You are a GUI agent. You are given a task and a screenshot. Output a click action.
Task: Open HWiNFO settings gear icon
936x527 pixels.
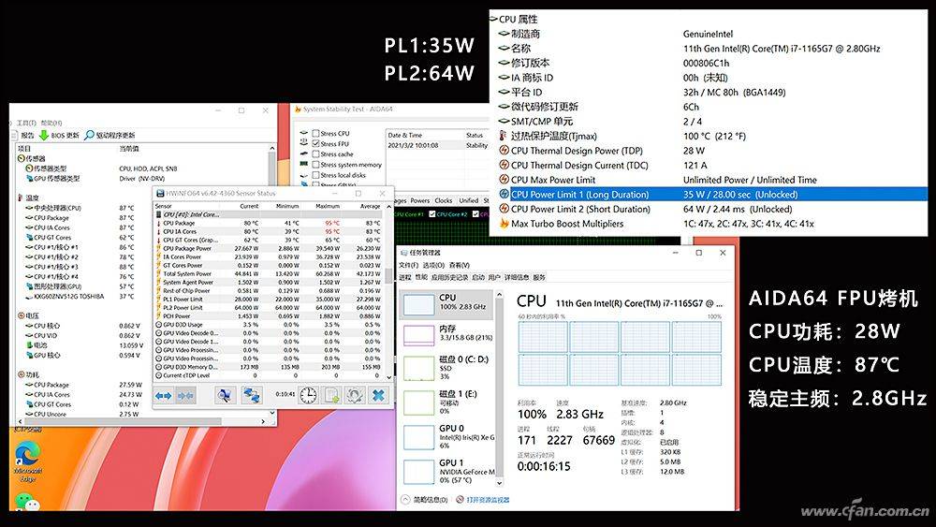[355, 395]
